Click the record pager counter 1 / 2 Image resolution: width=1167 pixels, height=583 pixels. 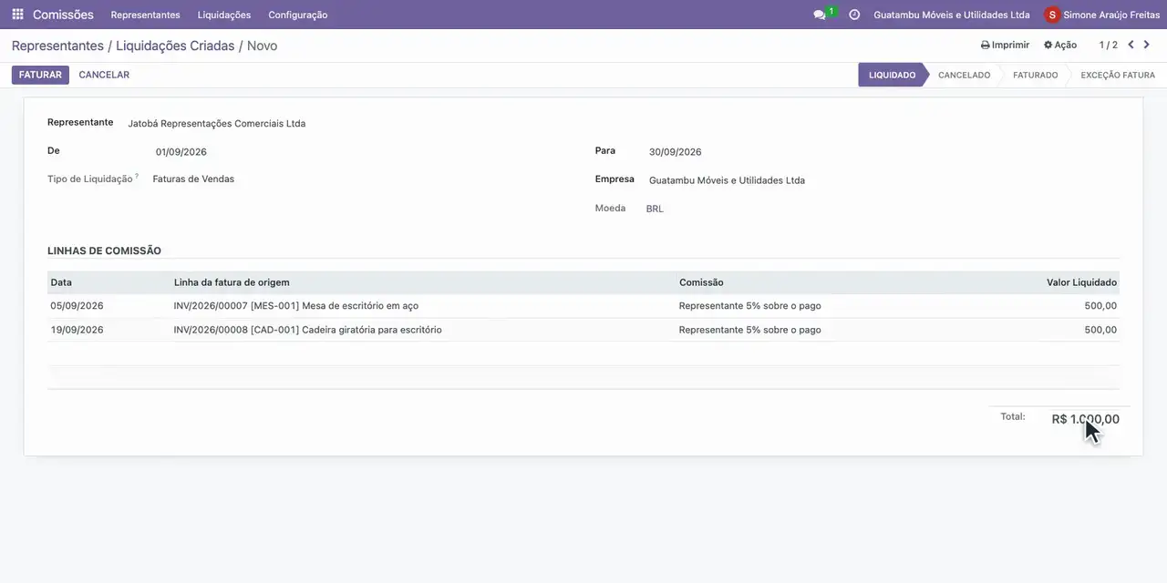(x=1108, y=45)
